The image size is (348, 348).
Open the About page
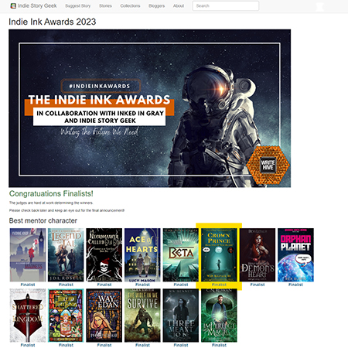pyautogui.click(x=179, y=5)
